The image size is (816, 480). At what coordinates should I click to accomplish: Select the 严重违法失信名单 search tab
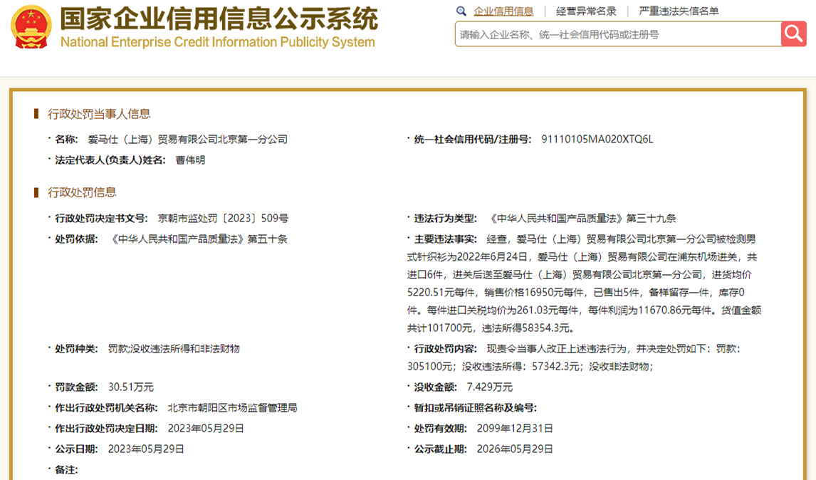(679, 11)
